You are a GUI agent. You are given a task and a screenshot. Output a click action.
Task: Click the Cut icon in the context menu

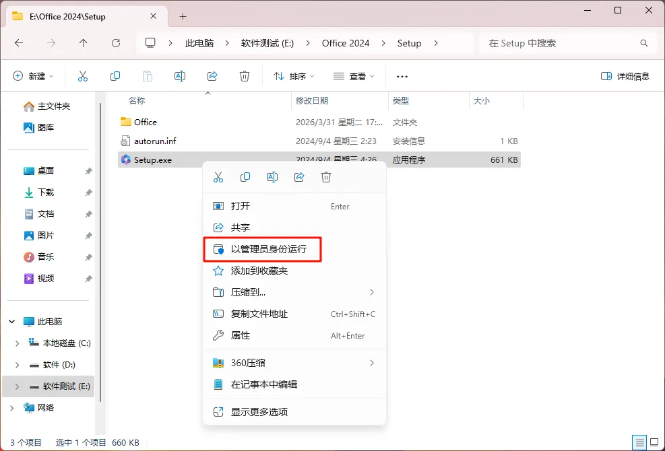point(218,177)
